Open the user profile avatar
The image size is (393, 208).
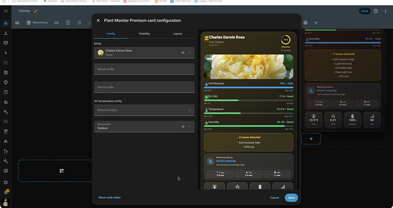(6, 202)
